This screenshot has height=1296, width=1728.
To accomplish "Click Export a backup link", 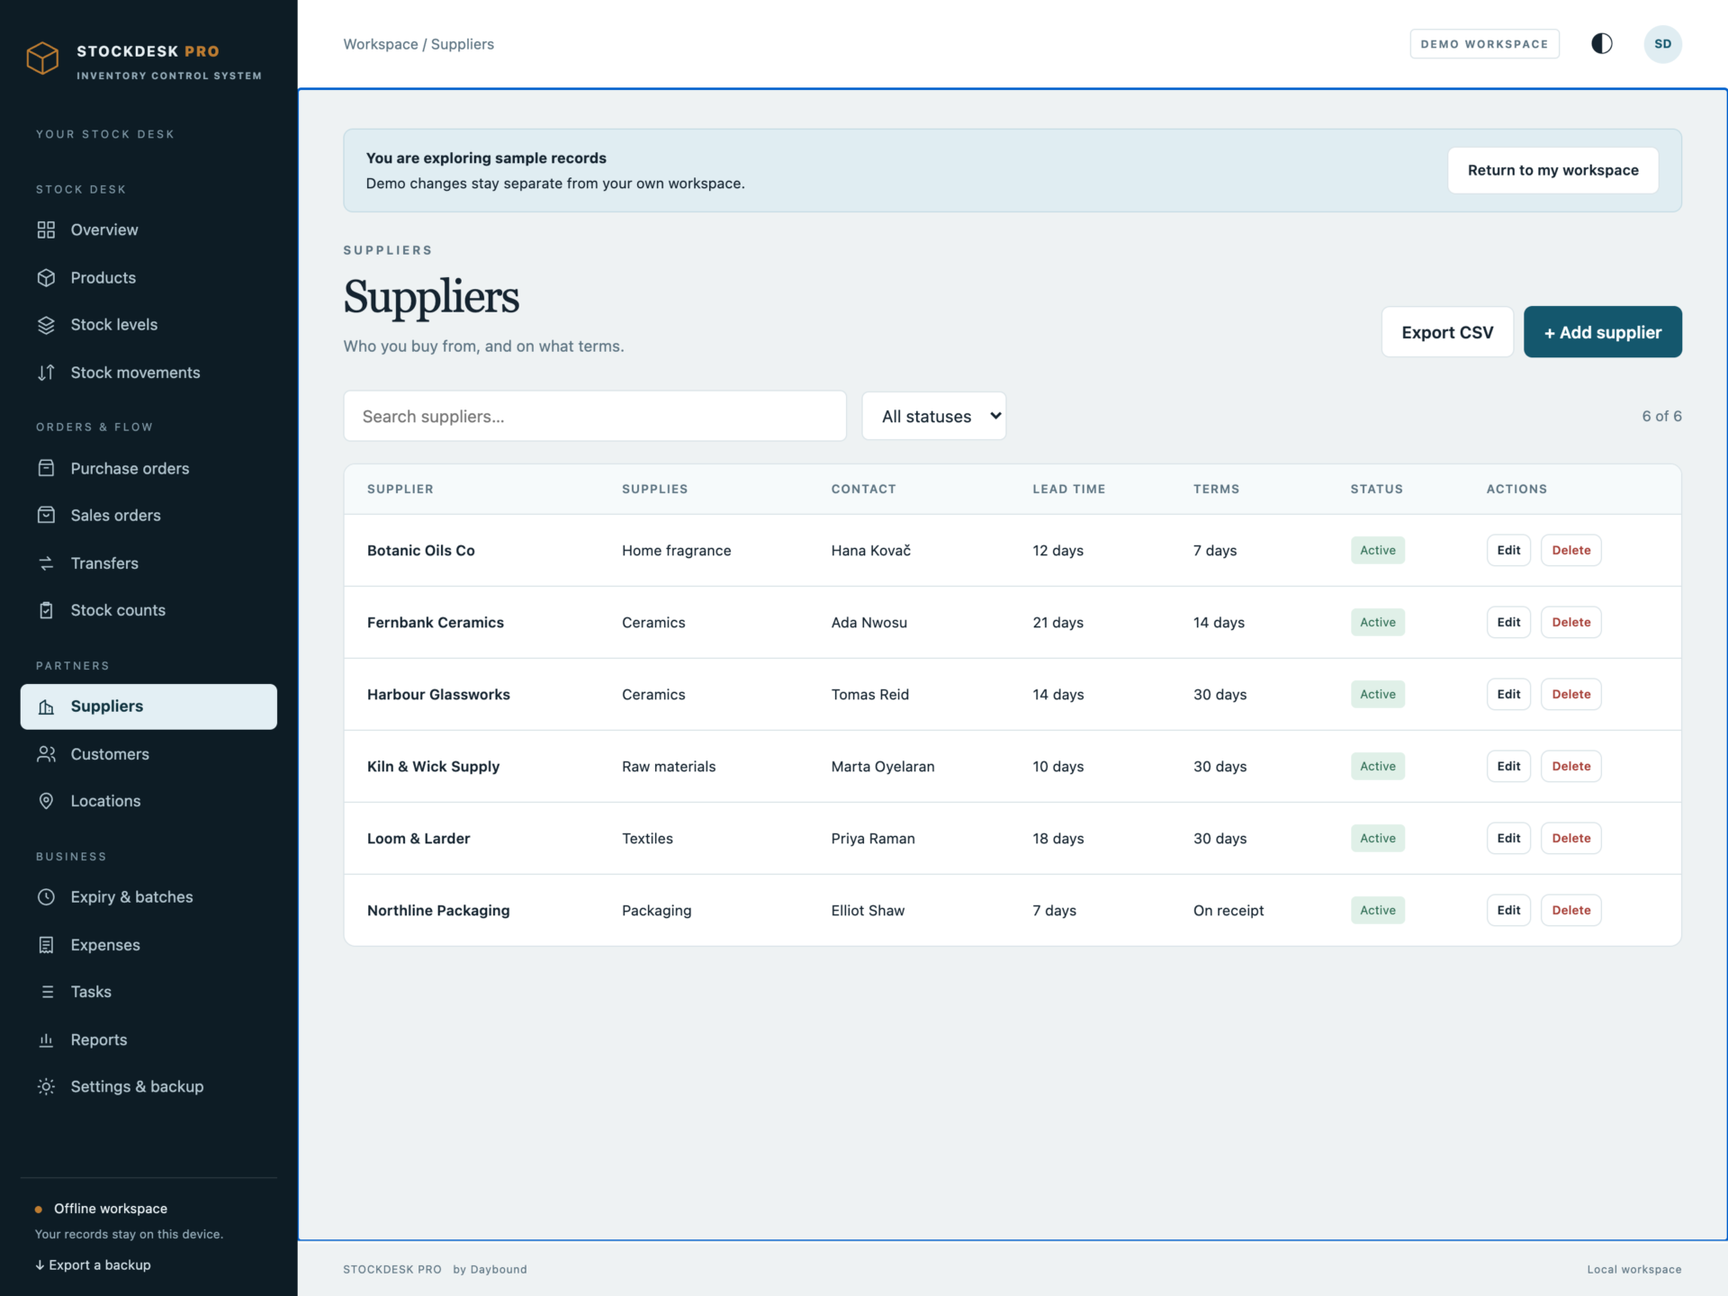I will pyautogui.click(x=93, y=1264).
